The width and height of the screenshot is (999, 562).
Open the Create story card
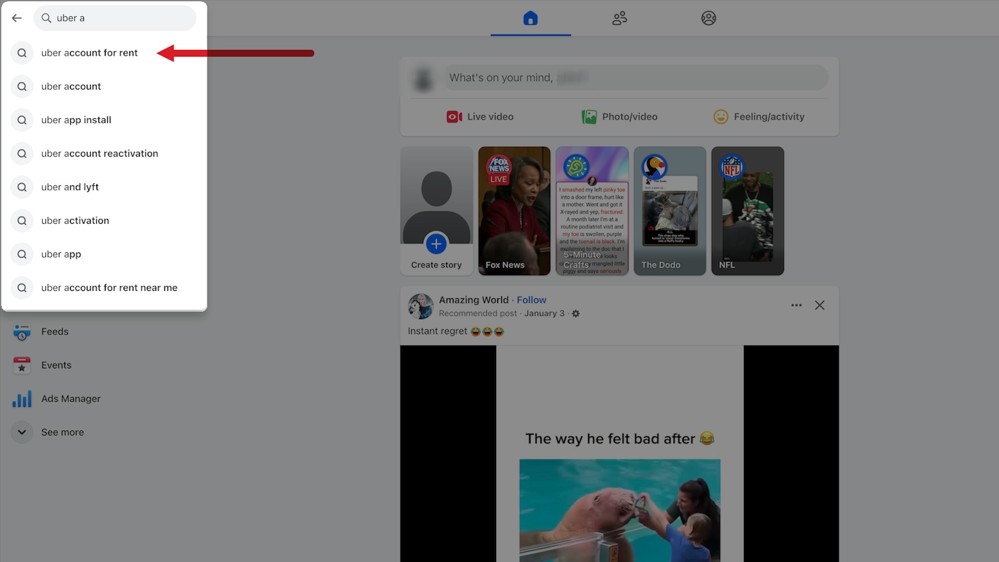click(x=436, y=211)
